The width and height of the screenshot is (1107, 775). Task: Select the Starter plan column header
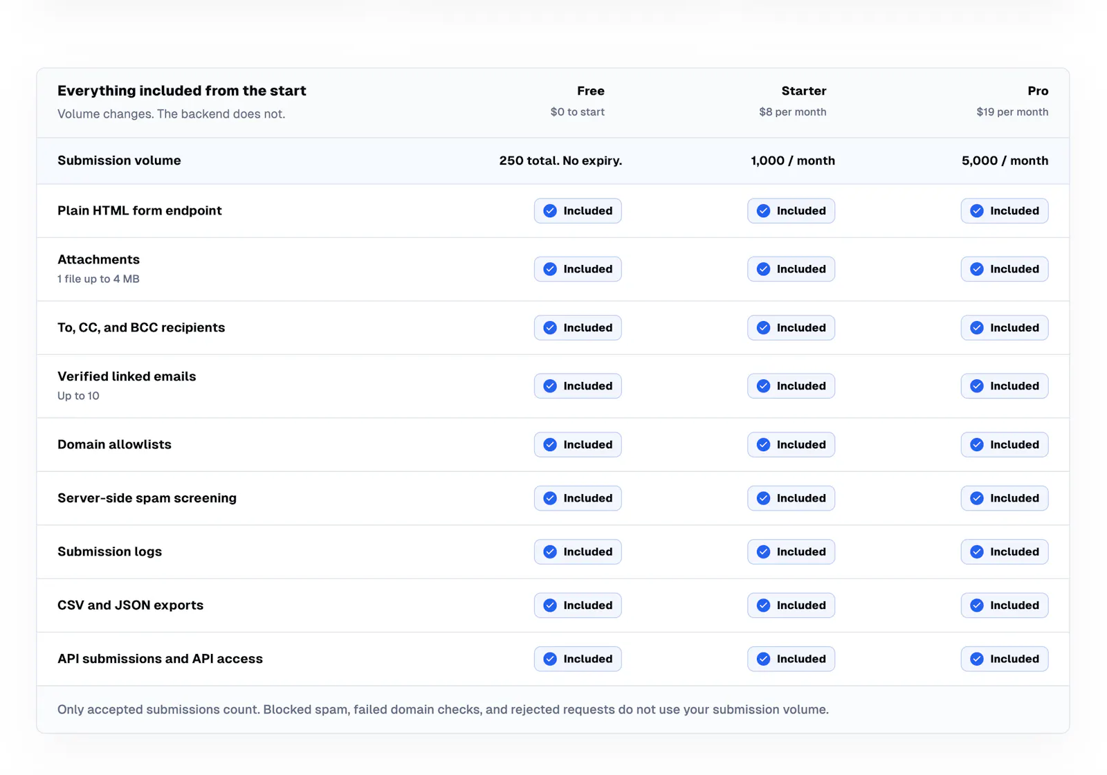click(803, 91)
